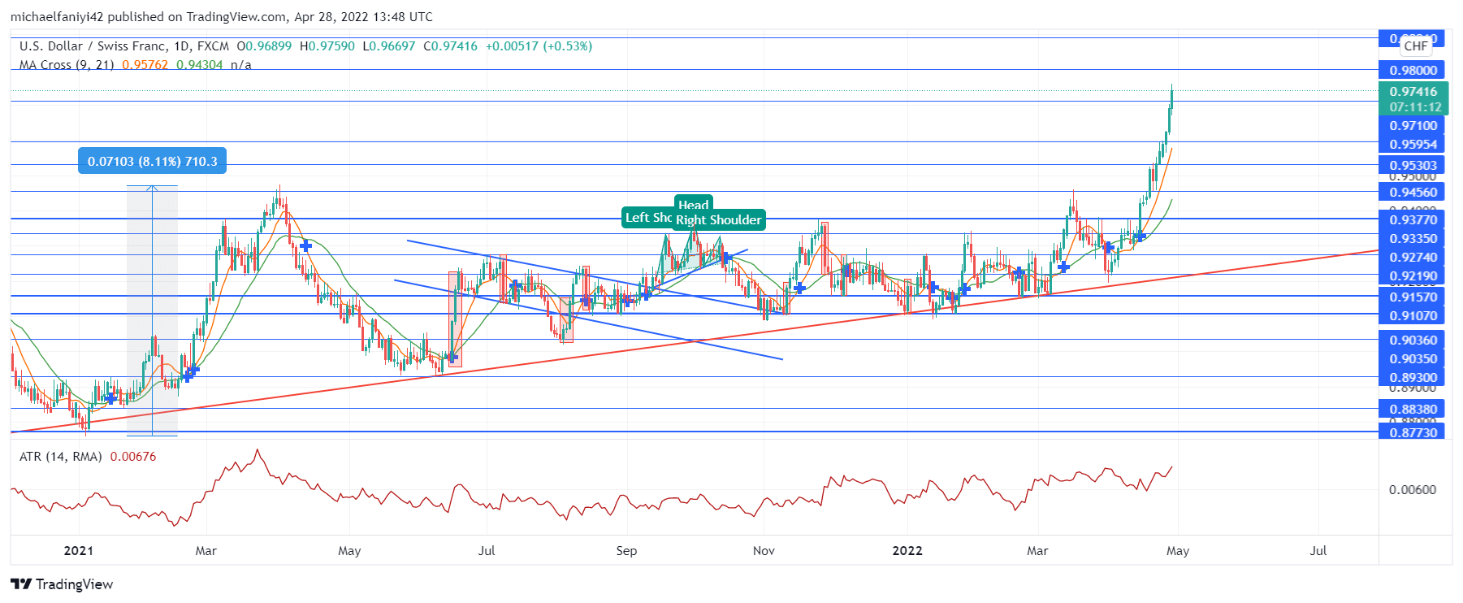Click the 0.98000 price level label
This screenshot has height=603, width=1463.
(x=1413, y=70)
